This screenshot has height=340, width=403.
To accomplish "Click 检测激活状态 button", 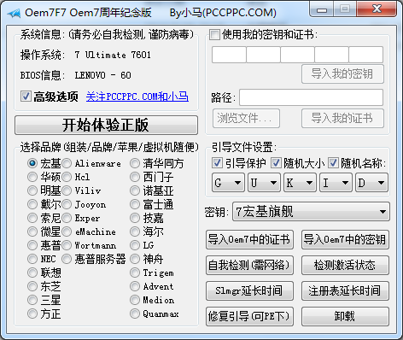I will pyautogui.click(x=345, y=265).
